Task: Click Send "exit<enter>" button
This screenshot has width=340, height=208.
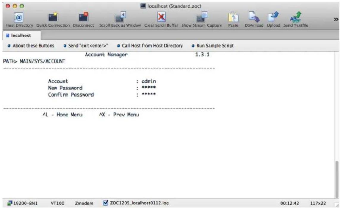Action: click(86, 46)
